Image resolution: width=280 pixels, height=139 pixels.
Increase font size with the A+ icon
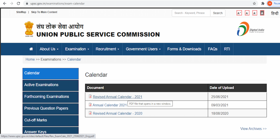click(x=239, y=13)
